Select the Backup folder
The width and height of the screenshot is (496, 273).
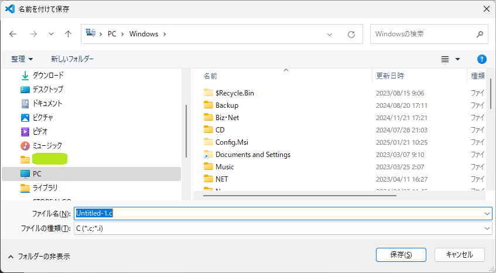[x=227, y=105]
